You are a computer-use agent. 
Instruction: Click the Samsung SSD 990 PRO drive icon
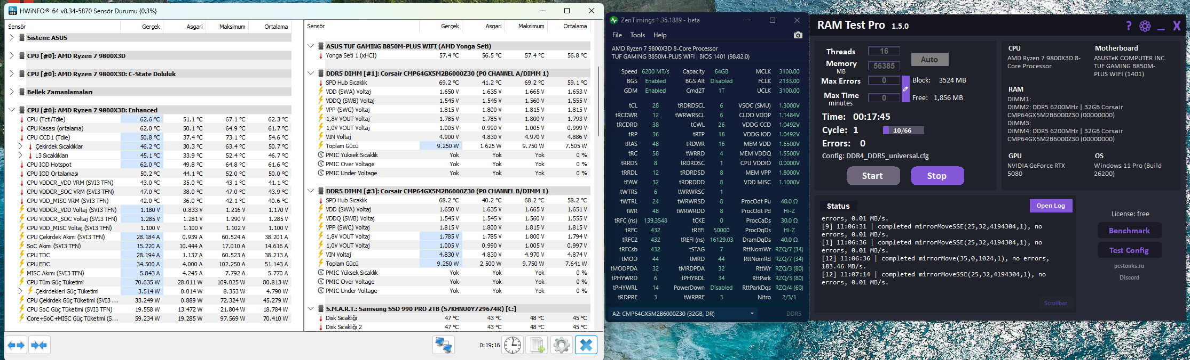pyautogui.click(x=321, y=309)
